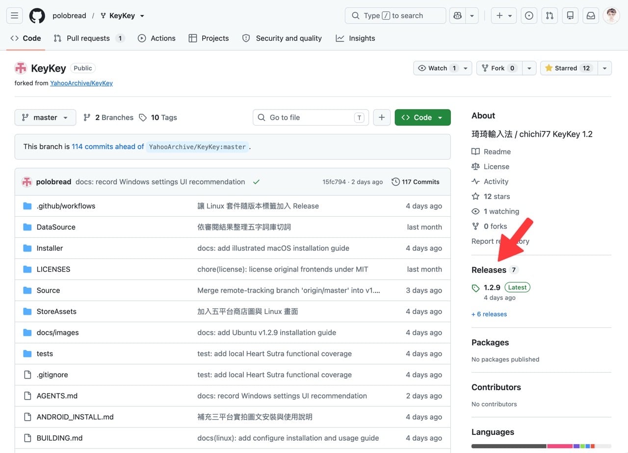Screen dimensions: 628x453
Task: Open the 1.2.9 latest release
Action: pos(492,288)
